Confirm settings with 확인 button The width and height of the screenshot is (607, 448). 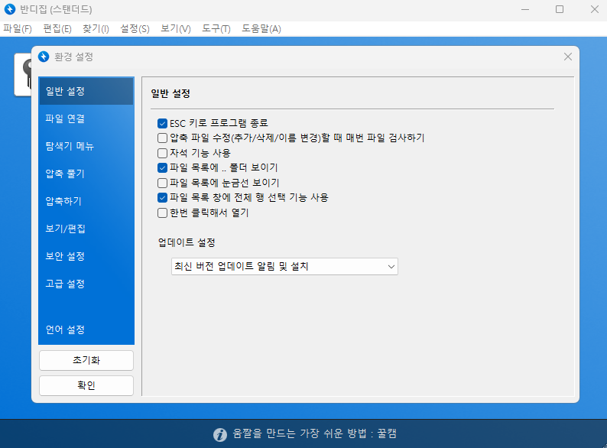pyautogui.click(x=86, y=385)
